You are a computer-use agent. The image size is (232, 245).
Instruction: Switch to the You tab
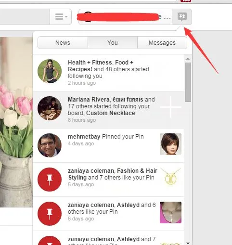coord(113,43)
